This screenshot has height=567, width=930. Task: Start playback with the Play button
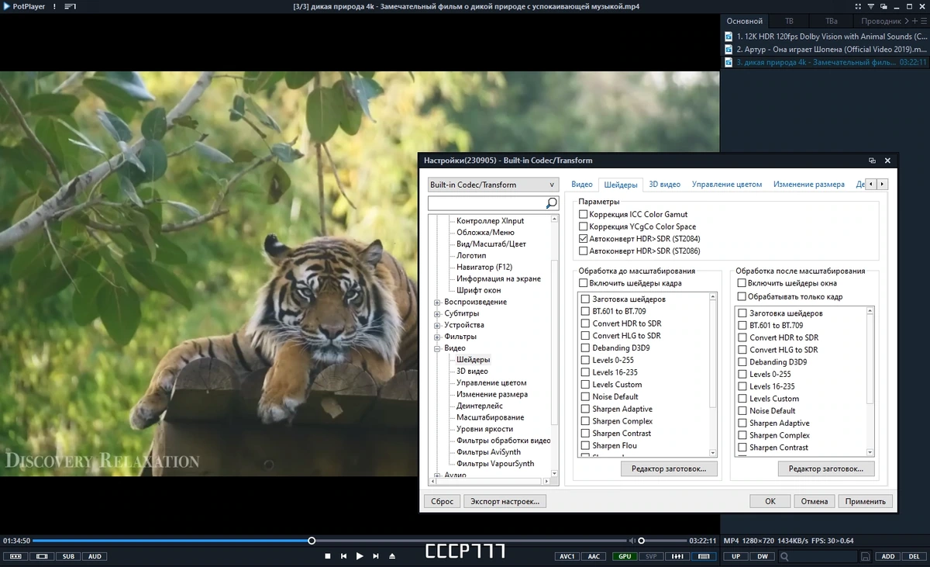point(360,556)
